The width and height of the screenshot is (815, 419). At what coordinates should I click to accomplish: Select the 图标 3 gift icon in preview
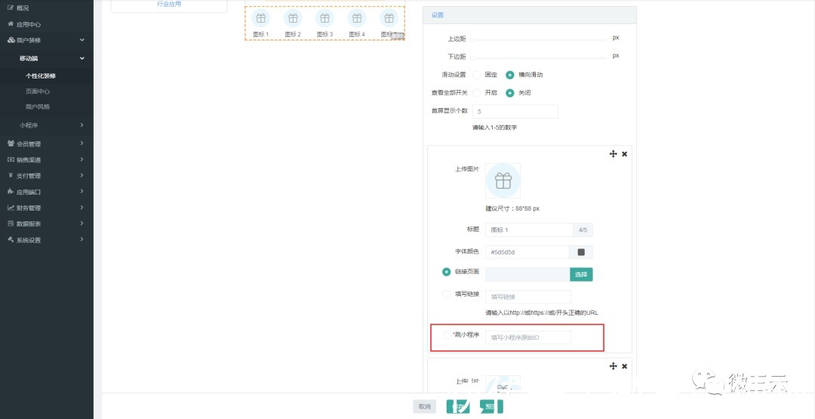[x=324, y=18]
